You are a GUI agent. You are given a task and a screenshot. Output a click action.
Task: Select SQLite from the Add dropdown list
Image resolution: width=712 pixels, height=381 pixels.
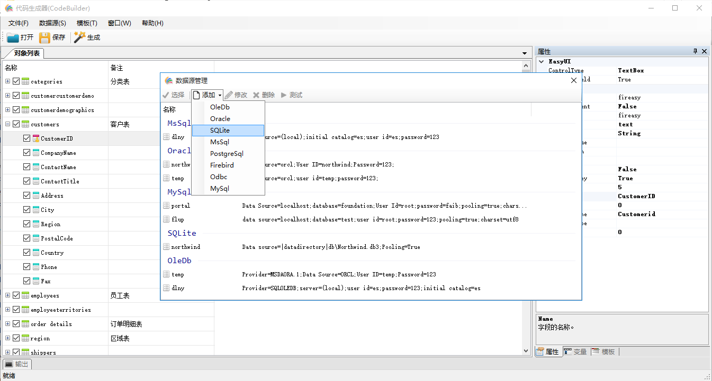pos(220,130)
